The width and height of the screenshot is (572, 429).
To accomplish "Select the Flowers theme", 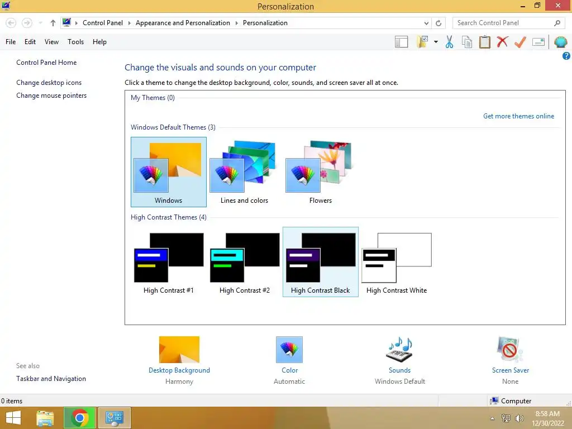I will [x=320, y=172].
